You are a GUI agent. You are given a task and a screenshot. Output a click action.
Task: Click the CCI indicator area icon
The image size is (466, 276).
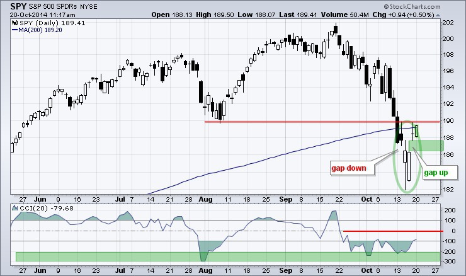(15, 208)
